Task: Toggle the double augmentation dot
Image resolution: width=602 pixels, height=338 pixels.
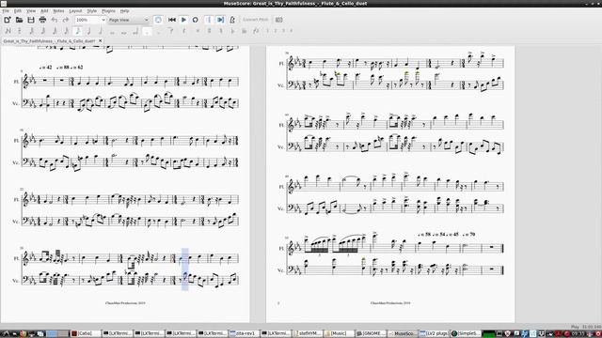Action: [159, 31]
